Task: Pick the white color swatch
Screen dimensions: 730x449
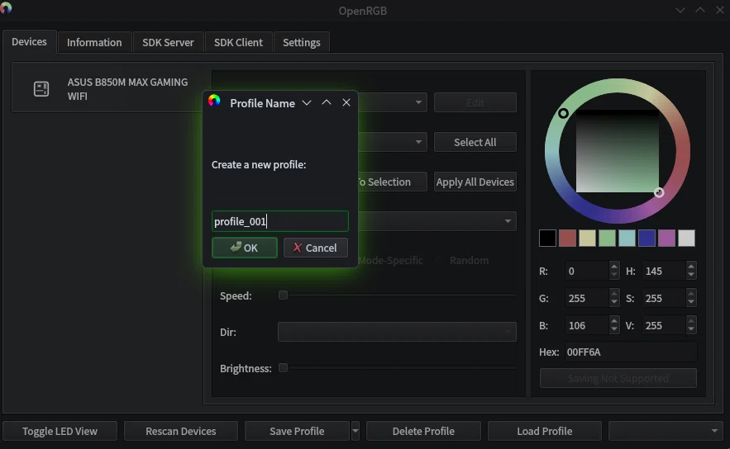Action: (686, 238)
